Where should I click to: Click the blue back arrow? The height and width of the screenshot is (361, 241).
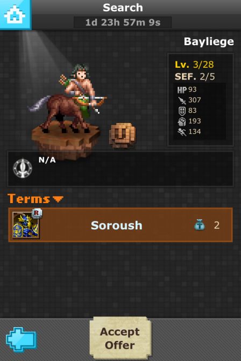click(21, 339)
